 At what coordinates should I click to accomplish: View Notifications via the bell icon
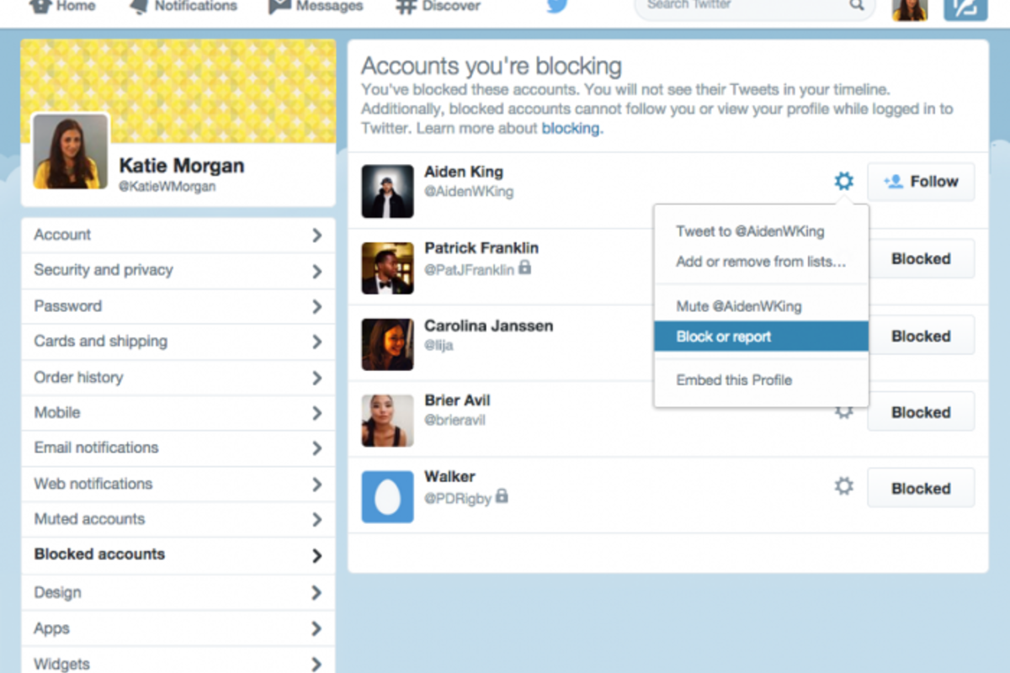tap(183, 7)
